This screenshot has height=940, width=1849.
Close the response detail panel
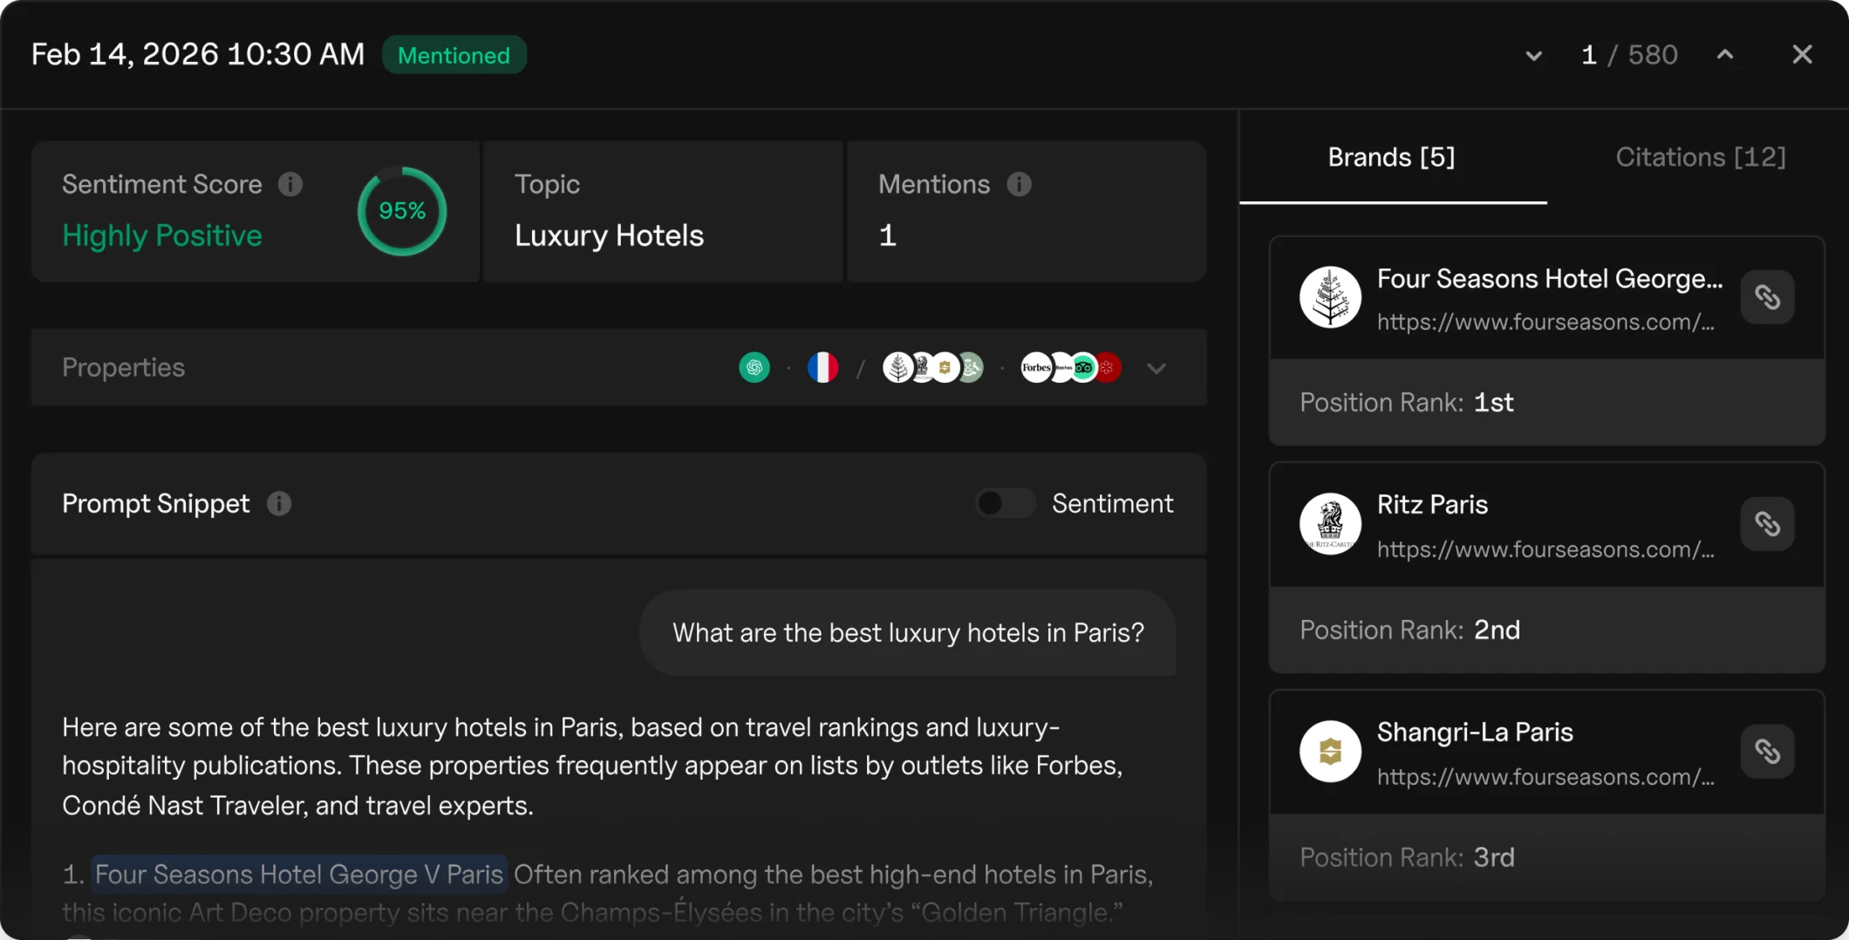click(1802, 55)
